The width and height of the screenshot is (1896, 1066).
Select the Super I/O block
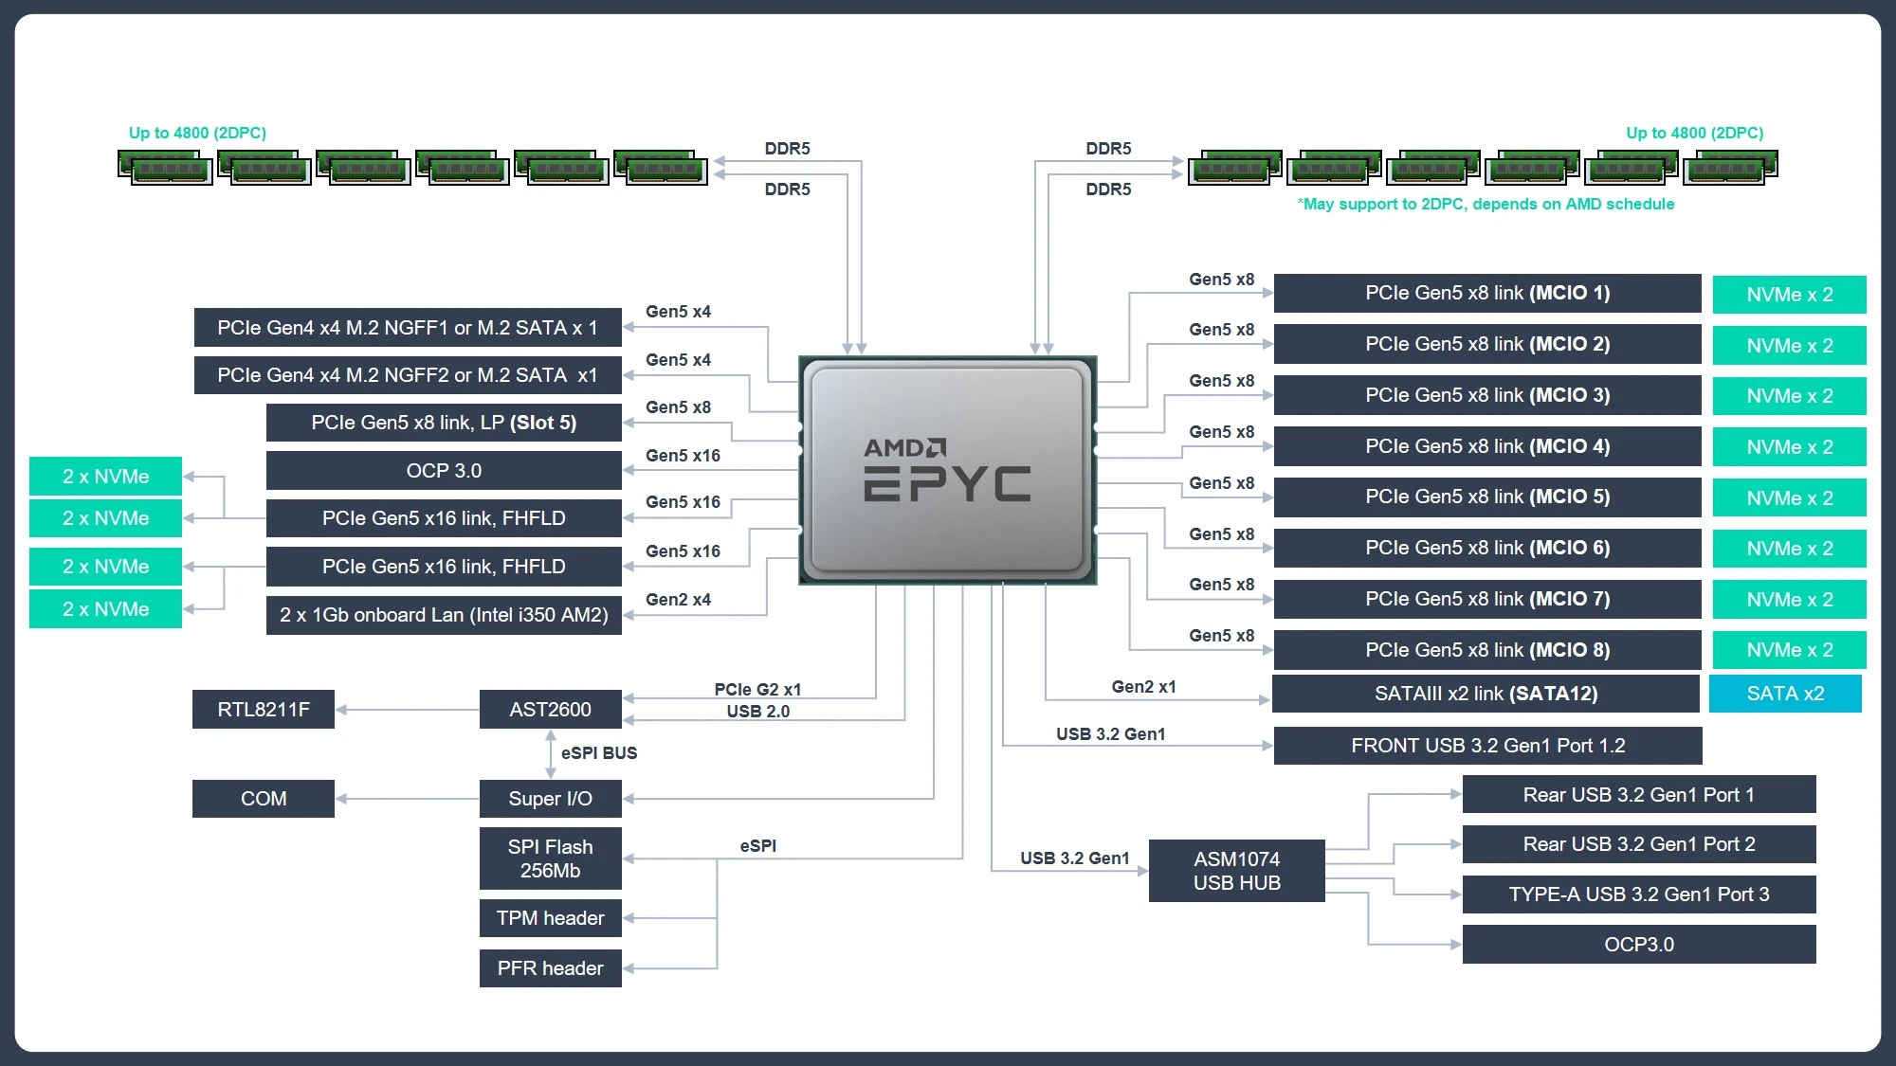click(550, 799)
